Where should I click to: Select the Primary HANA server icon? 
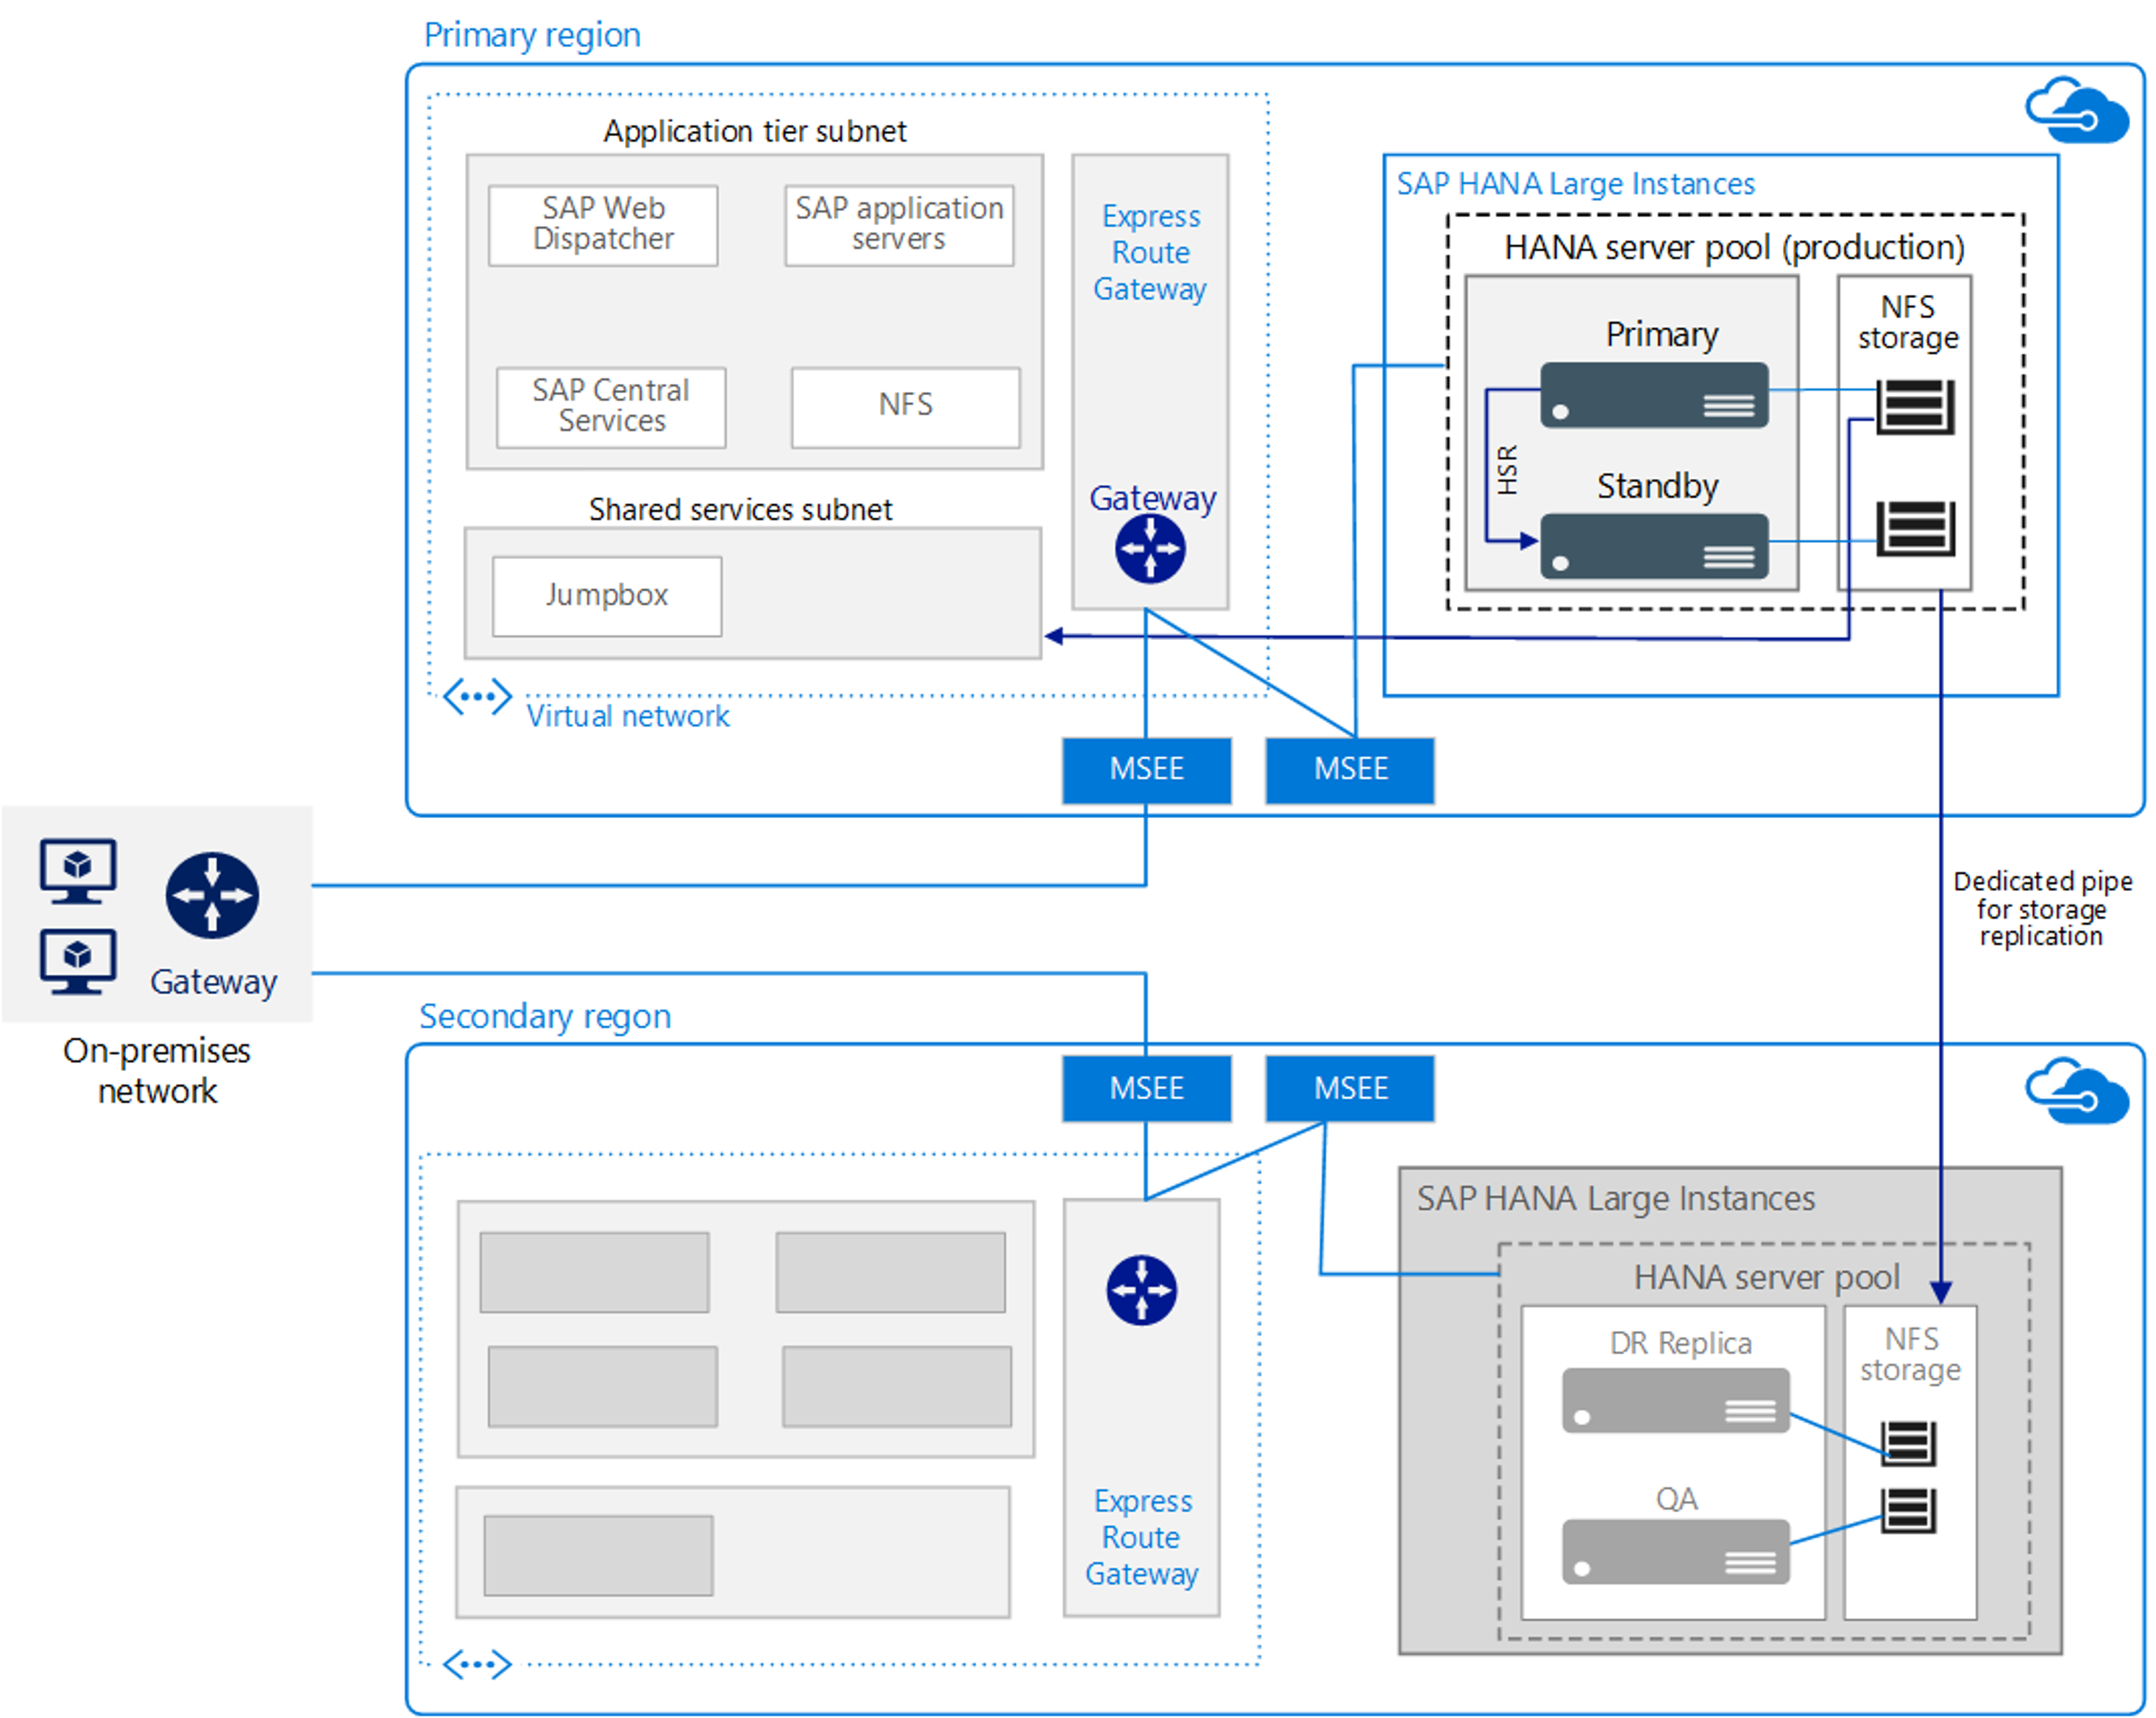(x=1654, y=395)
